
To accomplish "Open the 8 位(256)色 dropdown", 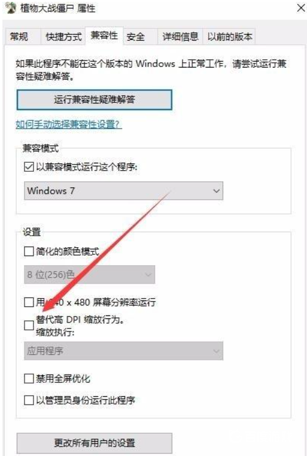I will click(x=90, y=274).
